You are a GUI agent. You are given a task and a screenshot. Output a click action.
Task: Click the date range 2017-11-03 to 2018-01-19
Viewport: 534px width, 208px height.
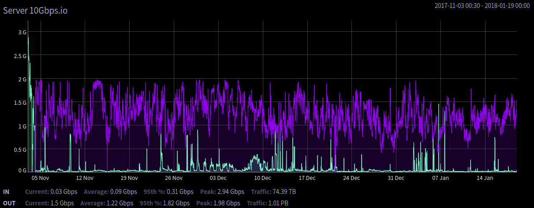click(x=482, y=6)
